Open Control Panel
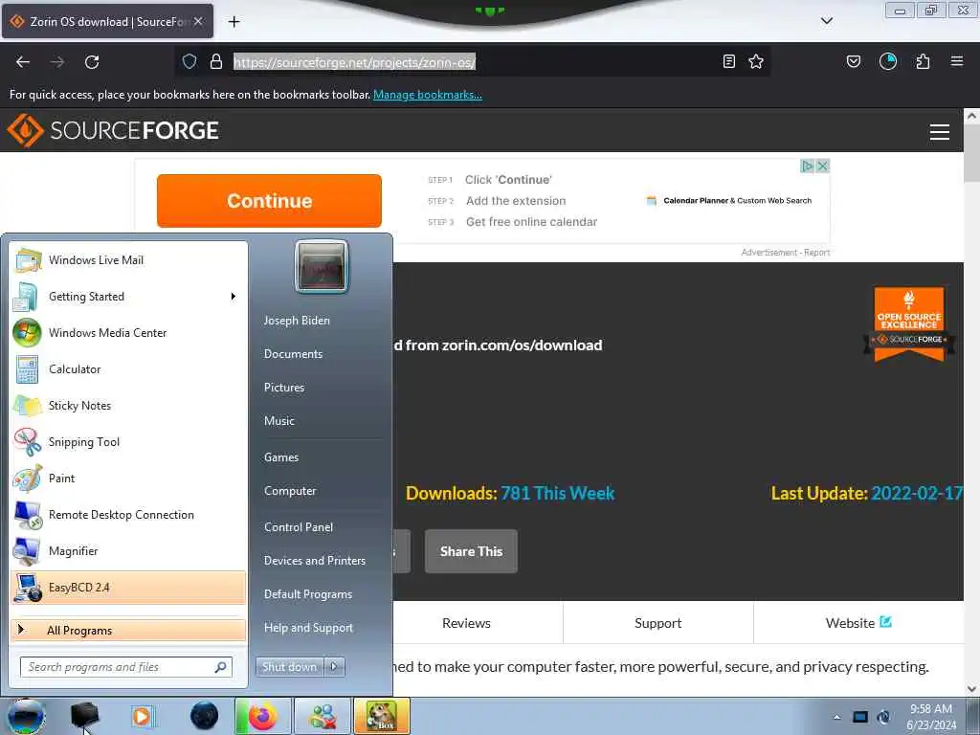 coord(299,527)
